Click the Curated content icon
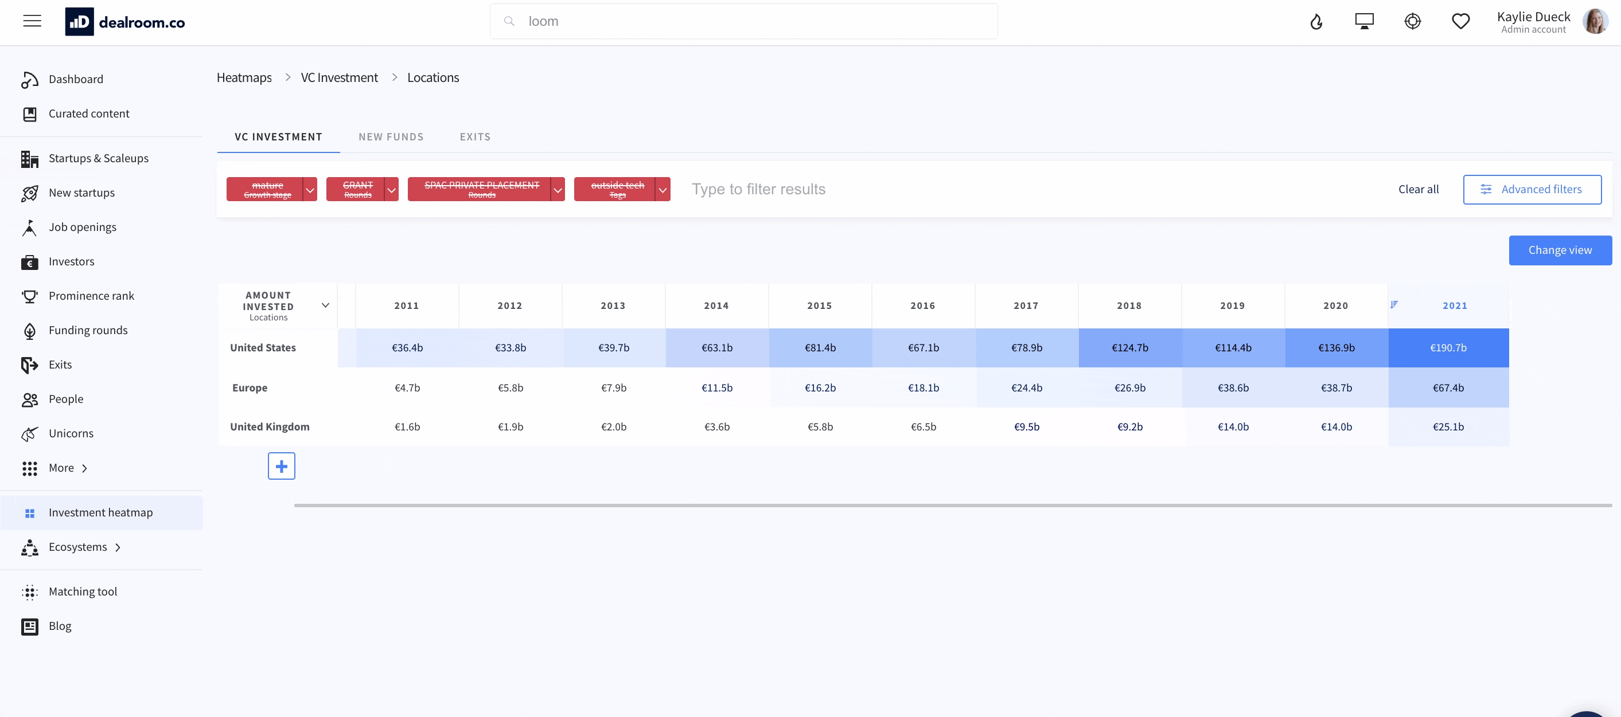 pyautogui.click(x=30, y=114)
